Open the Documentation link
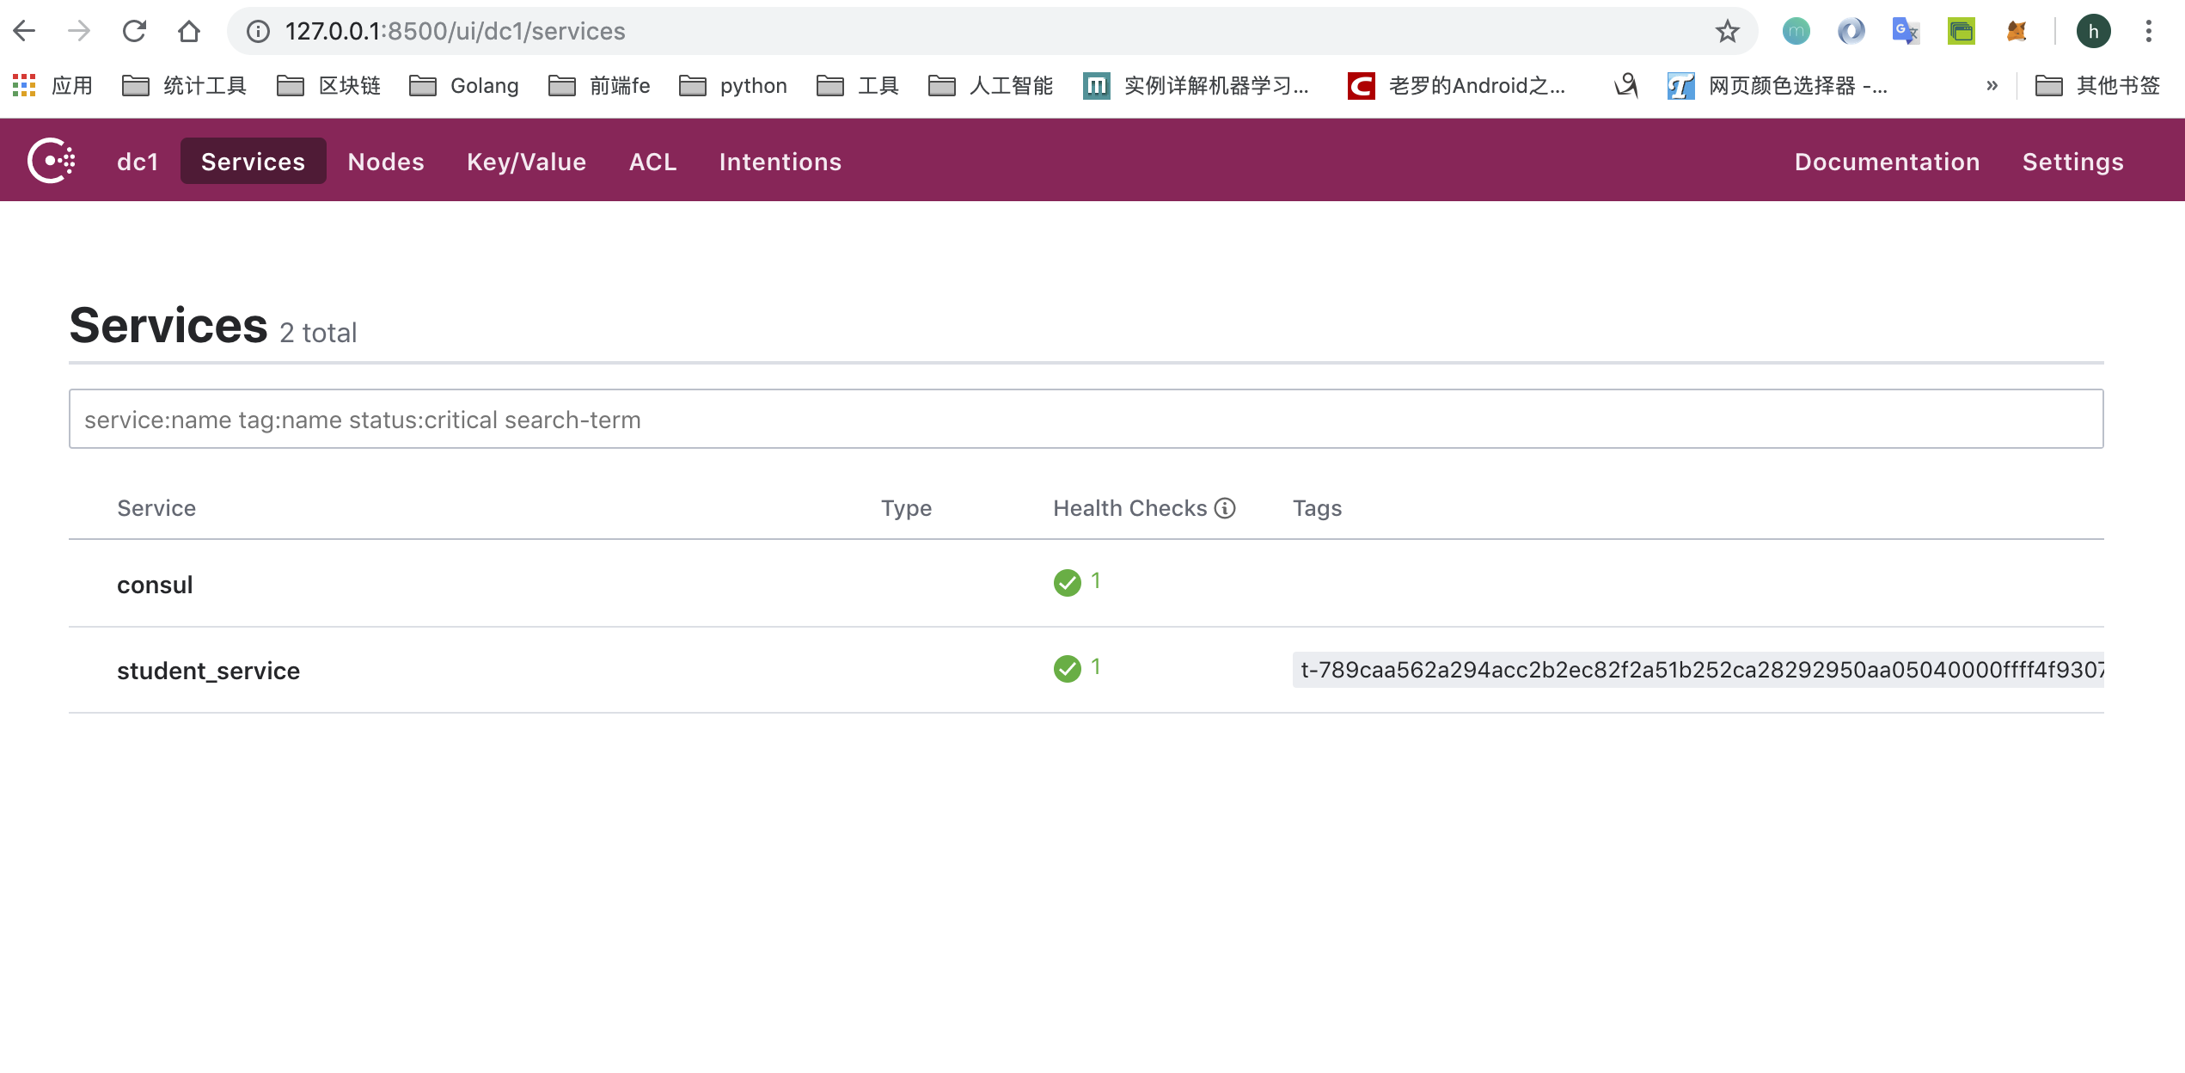Image resolution: width=2185 pixels, height=1073 pixels. tap(1887, 162)
